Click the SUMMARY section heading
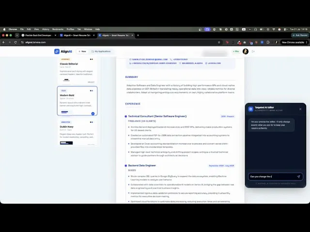 click(x=131, y=77)
